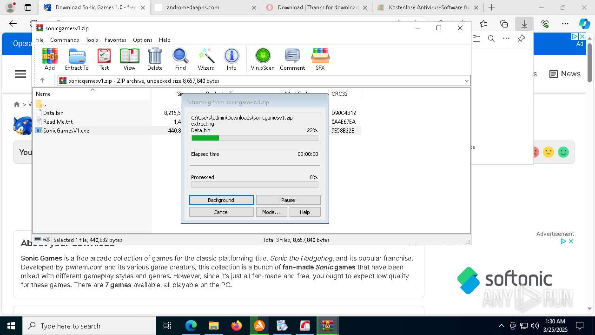This screenshot has width=595, height=335.
Task: Expand the archive path dropdown
Action: tap(466, 81)
